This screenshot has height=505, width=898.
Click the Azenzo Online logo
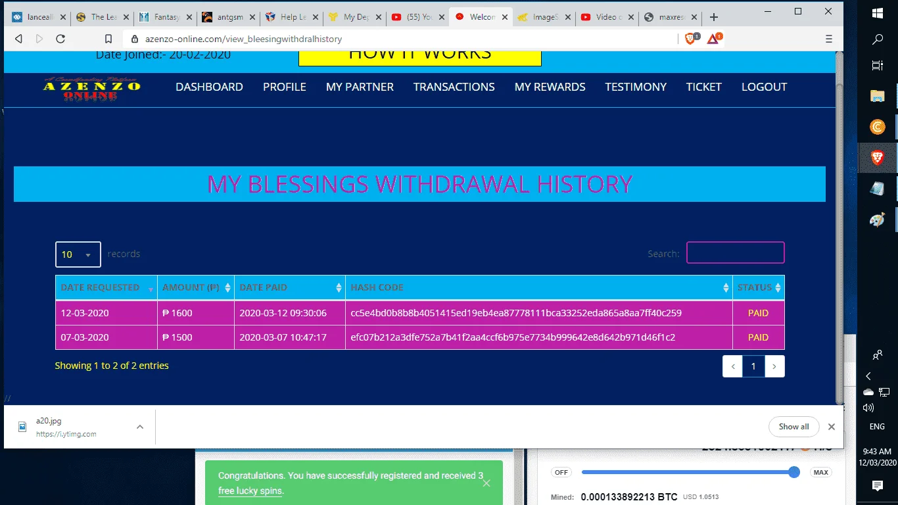coord(92,89)
